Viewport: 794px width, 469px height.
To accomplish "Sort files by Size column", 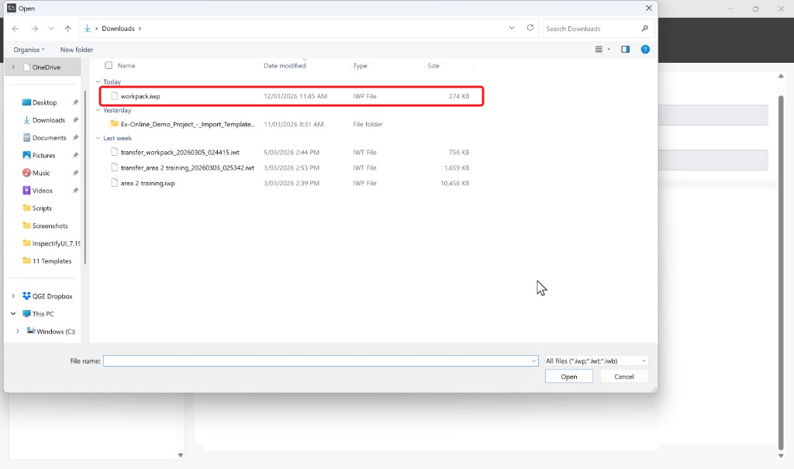I will tap(433, 65).
